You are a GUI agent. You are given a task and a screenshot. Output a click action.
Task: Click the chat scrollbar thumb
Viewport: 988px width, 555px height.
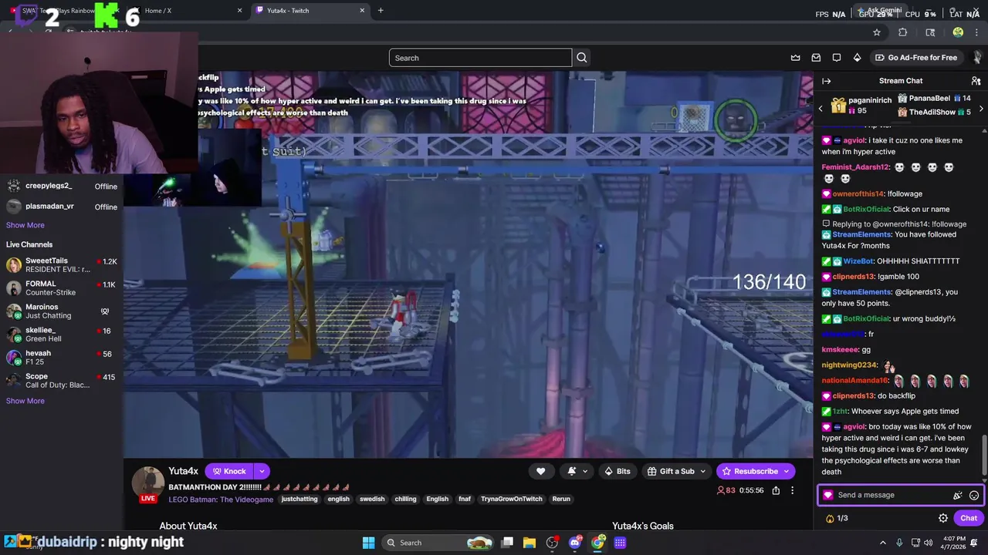[984, 455]
